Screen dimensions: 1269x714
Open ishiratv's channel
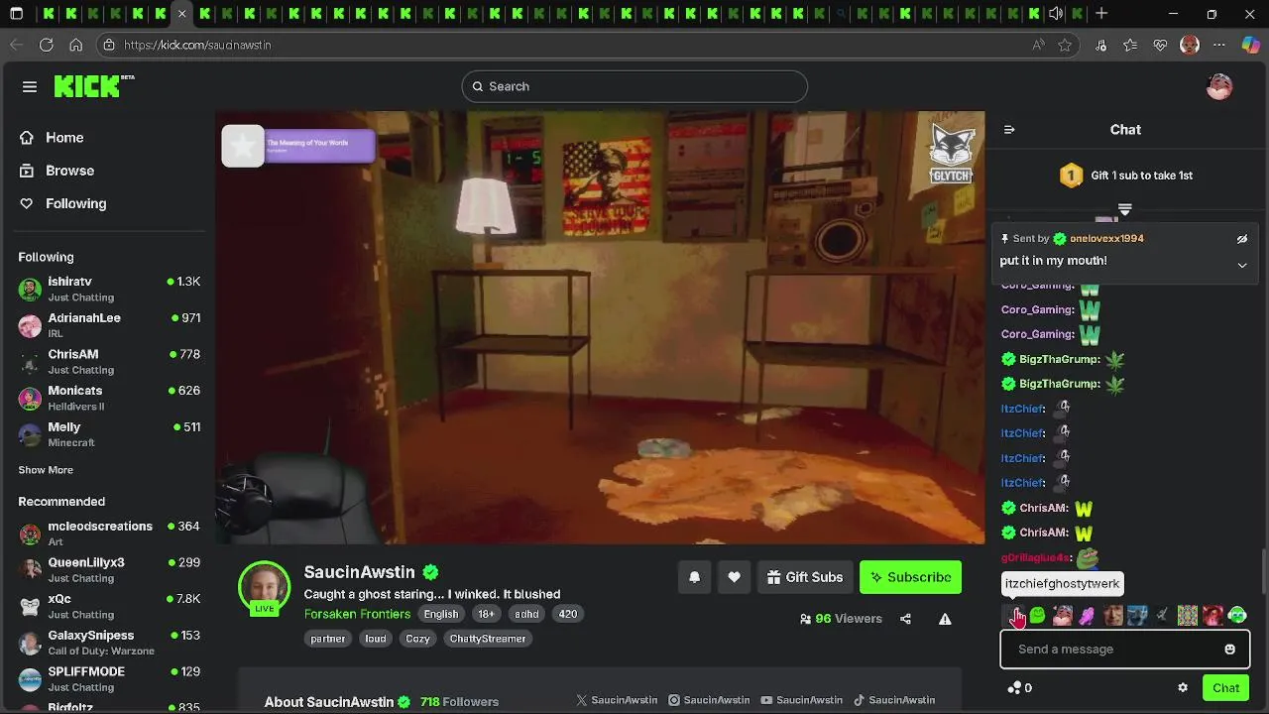coord(109,289)
